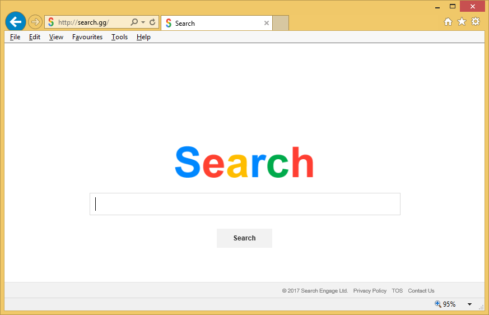Open the File menu
This screenshot has width=489, height=315.
(x=15, y=37)
